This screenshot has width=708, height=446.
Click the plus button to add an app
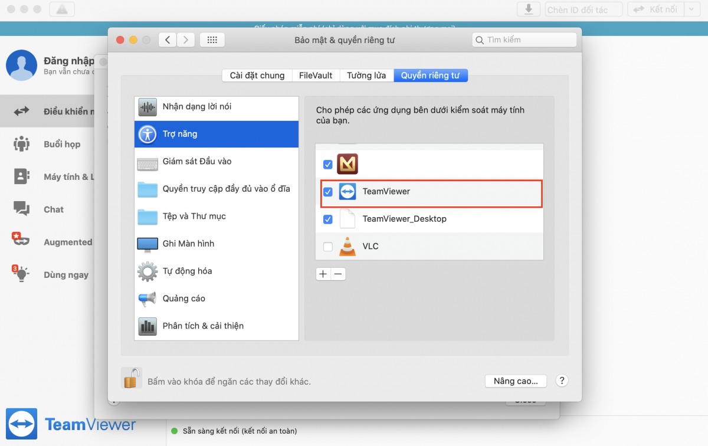(x=323, y=274)
